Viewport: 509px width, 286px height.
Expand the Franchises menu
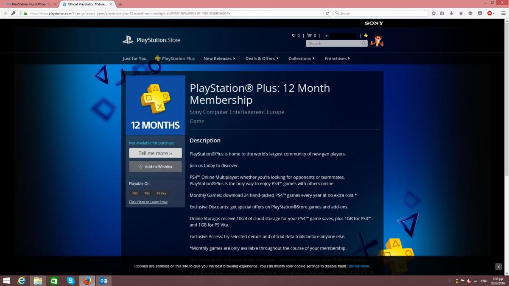[337, 58]
